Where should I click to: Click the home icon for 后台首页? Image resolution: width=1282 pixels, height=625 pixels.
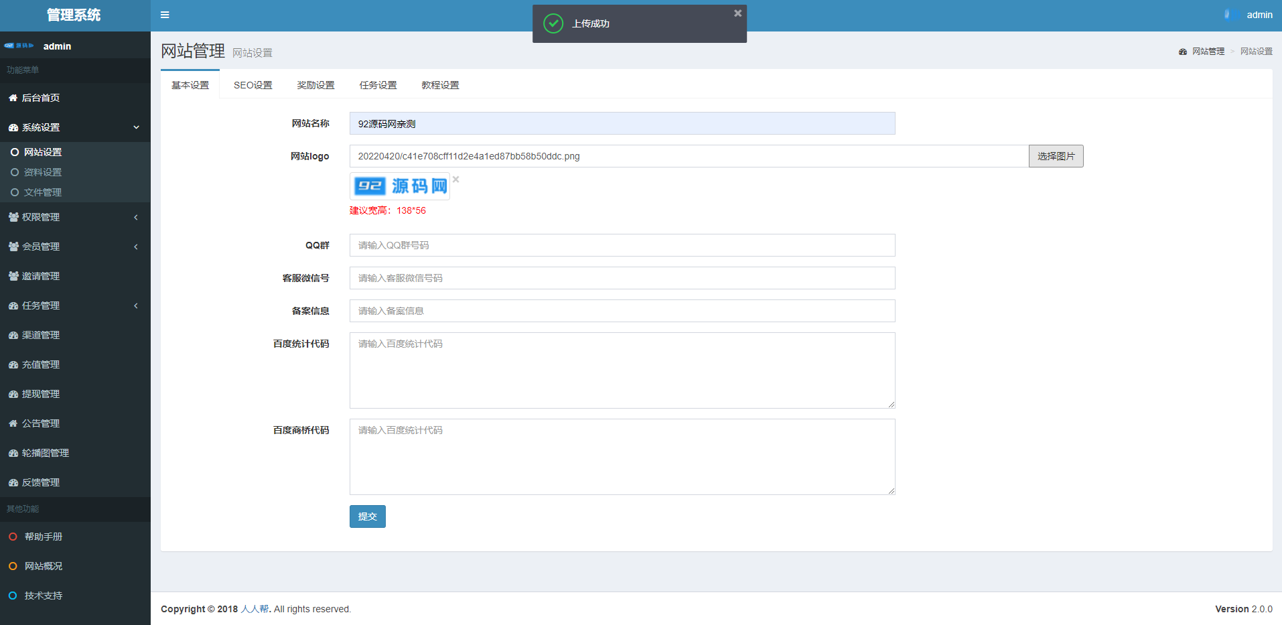[13, 98]
